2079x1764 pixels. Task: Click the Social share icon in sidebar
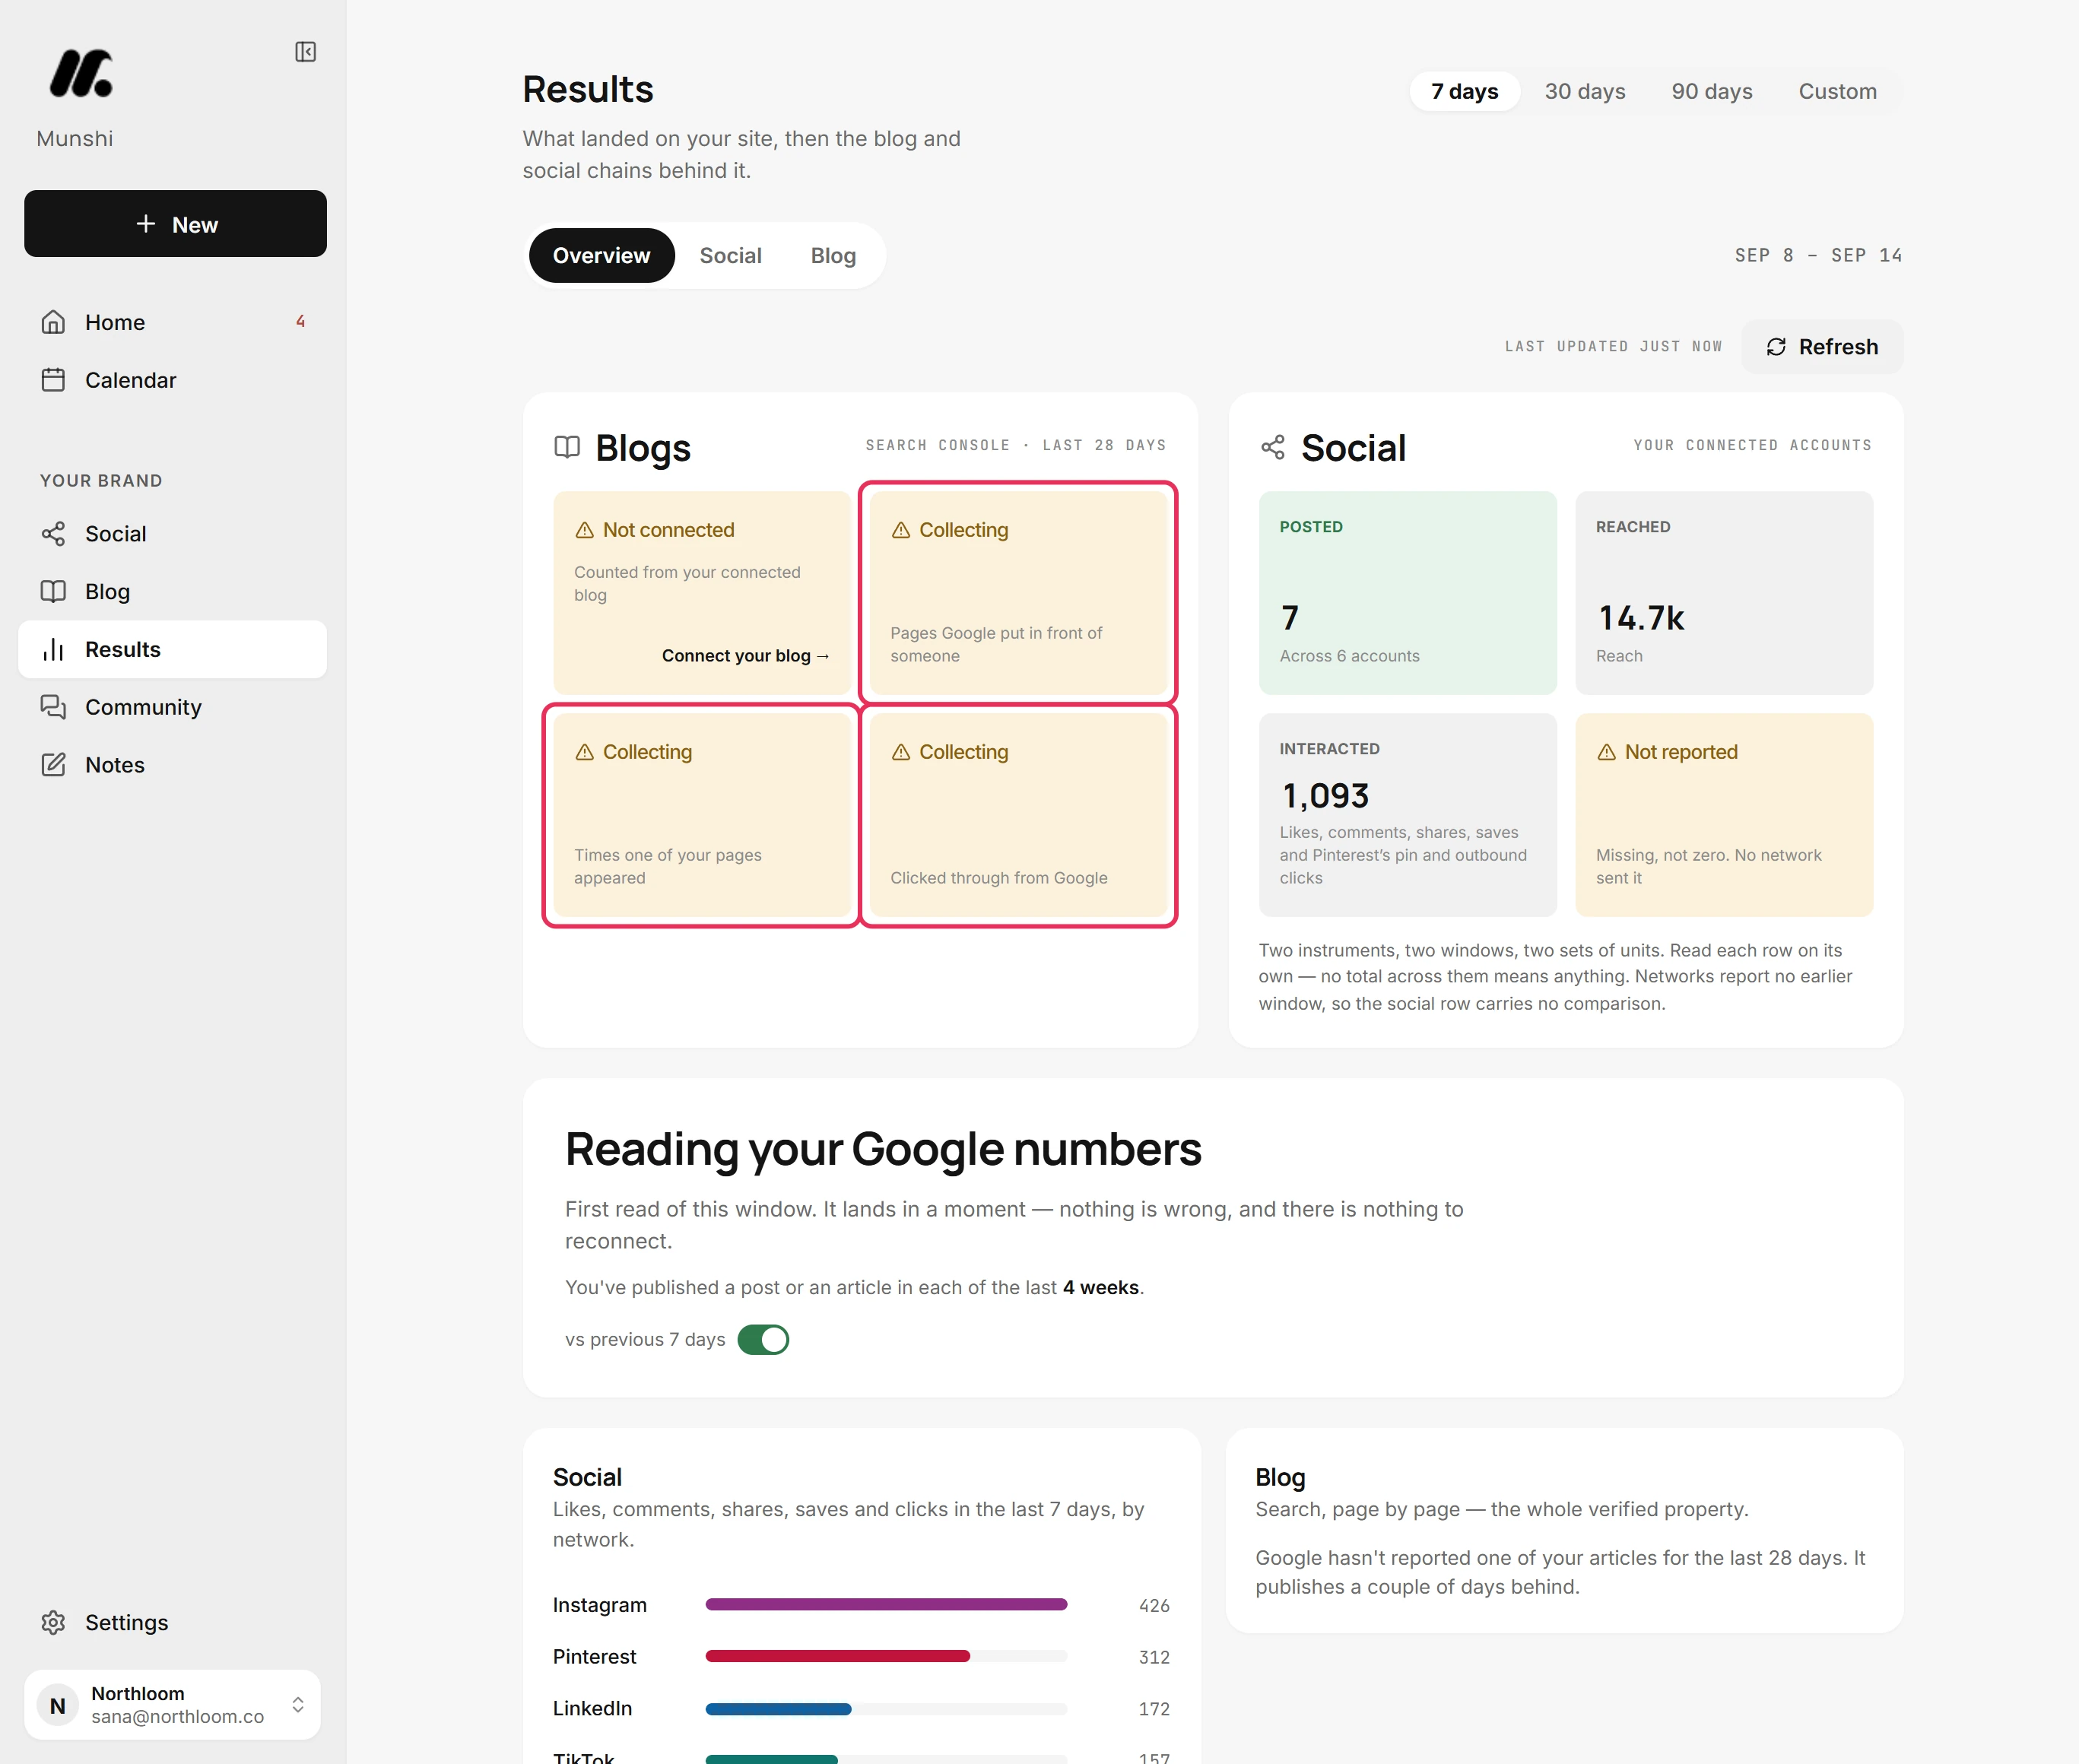pos(53,534)
